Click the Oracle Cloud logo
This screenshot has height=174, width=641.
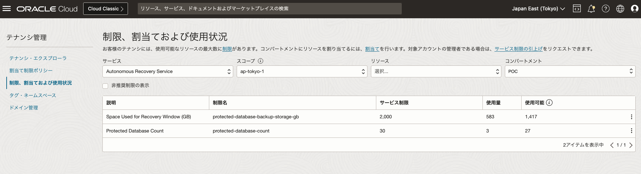[47, 9]
